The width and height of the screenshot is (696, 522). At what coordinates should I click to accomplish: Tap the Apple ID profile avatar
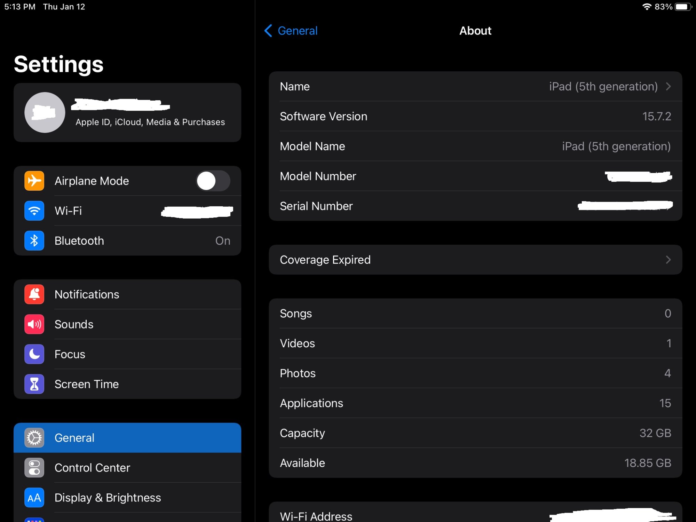[x=45, y=112]
